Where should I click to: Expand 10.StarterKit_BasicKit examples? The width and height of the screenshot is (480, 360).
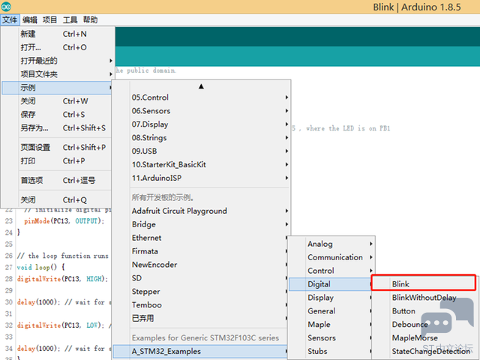(201, 165)
